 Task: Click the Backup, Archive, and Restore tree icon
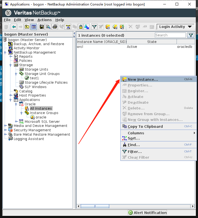pyautogui.click(x=10, y=44)
